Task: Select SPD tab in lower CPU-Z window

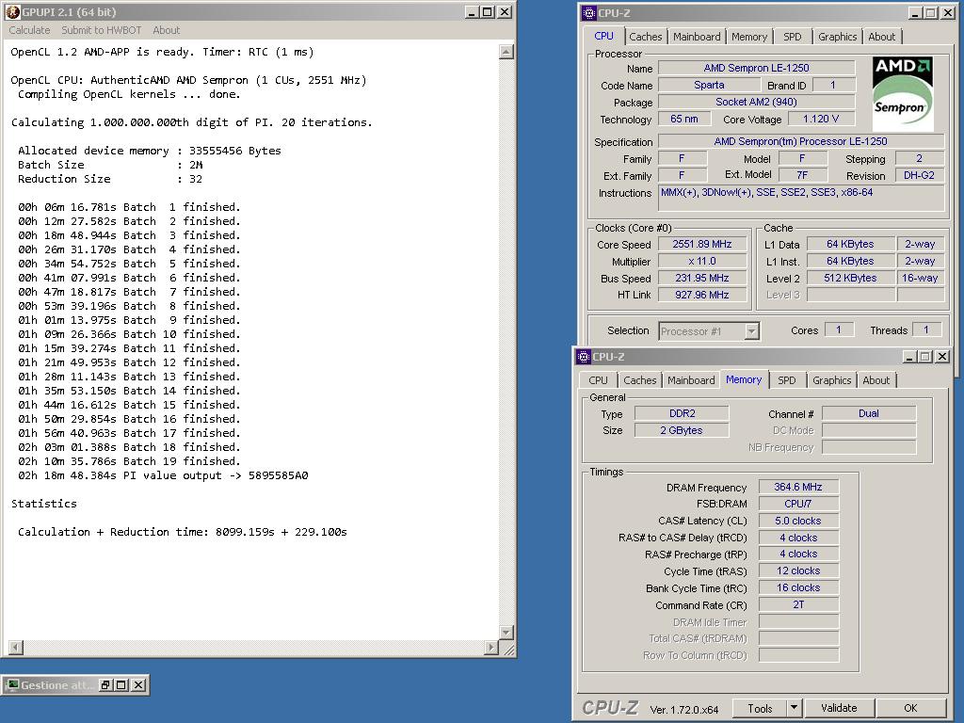Action: [x=786, y=380]
